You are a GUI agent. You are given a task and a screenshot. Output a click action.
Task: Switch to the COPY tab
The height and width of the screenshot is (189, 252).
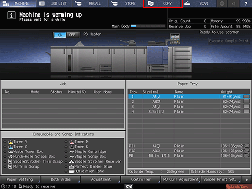[x=163, y=4]
